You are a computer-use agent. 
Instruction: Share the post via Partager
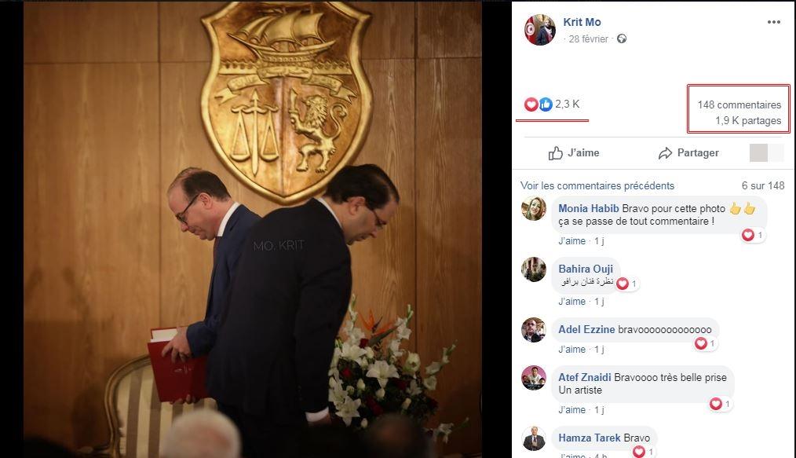[x=688, y=153]
